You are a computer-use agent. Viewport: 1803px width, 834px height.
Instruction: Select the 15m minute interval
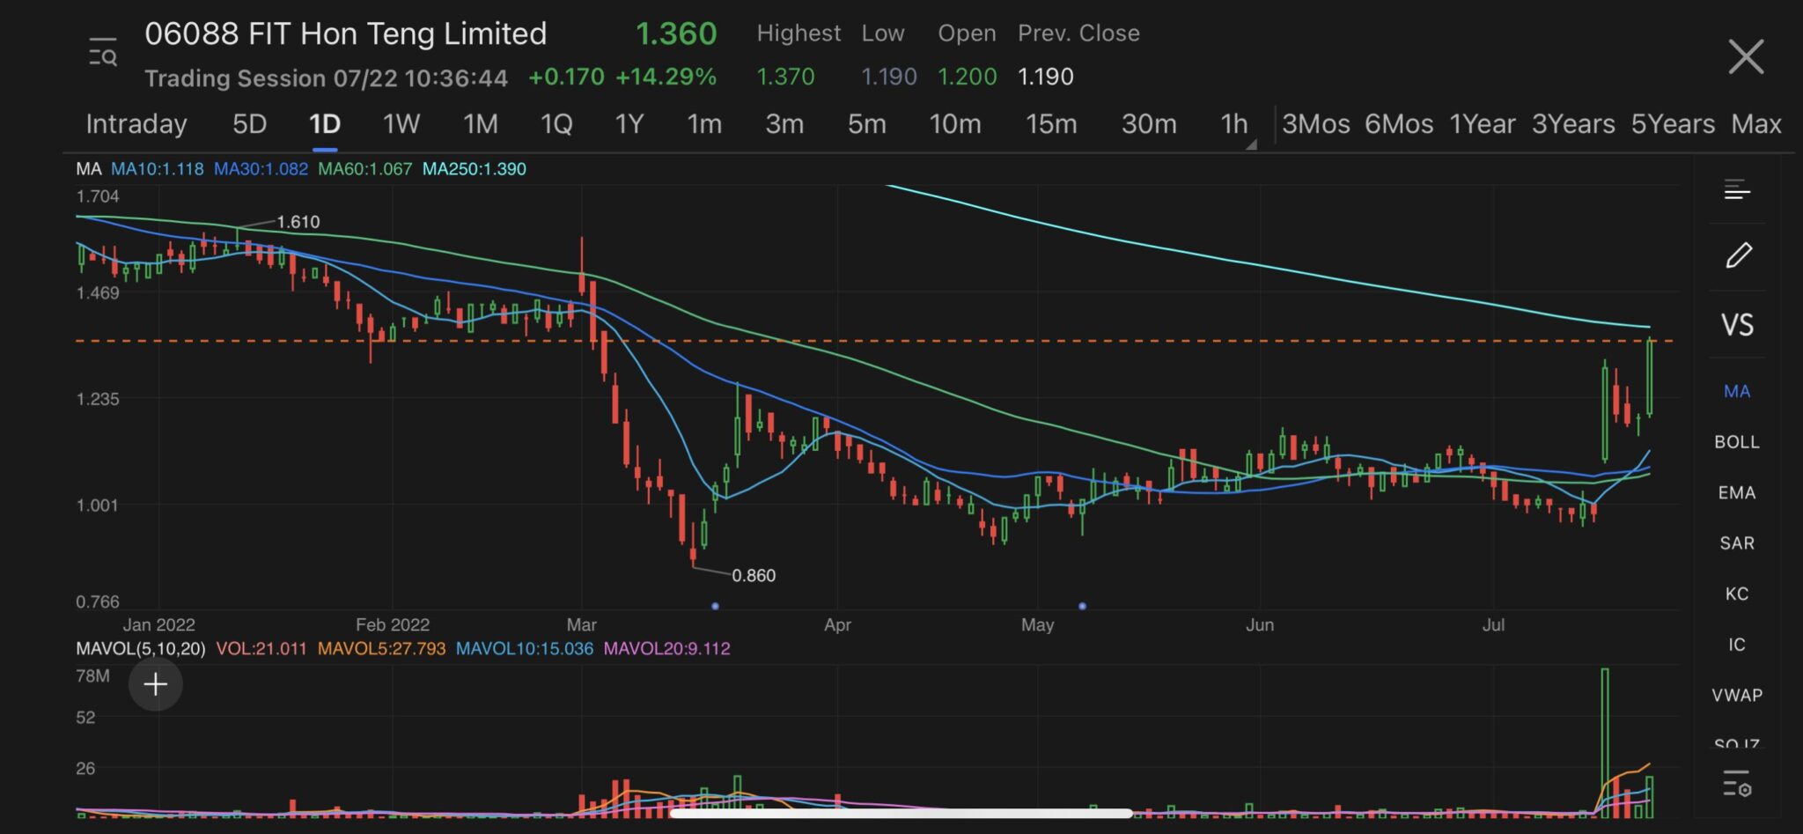coord(1051,124)
